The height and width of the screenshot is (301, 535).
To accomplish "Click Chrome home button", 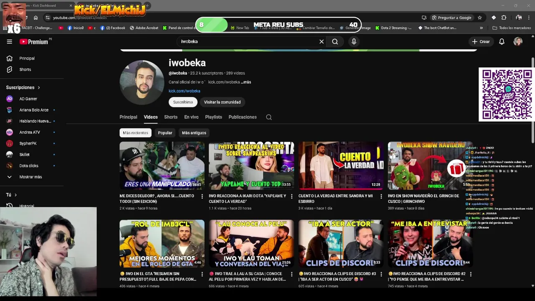I will 36,18.
